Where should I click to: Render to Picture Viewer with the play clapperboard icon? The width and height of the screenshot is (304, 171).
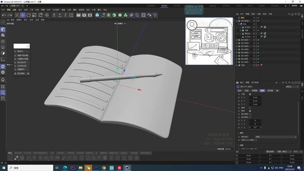[84, 15]
